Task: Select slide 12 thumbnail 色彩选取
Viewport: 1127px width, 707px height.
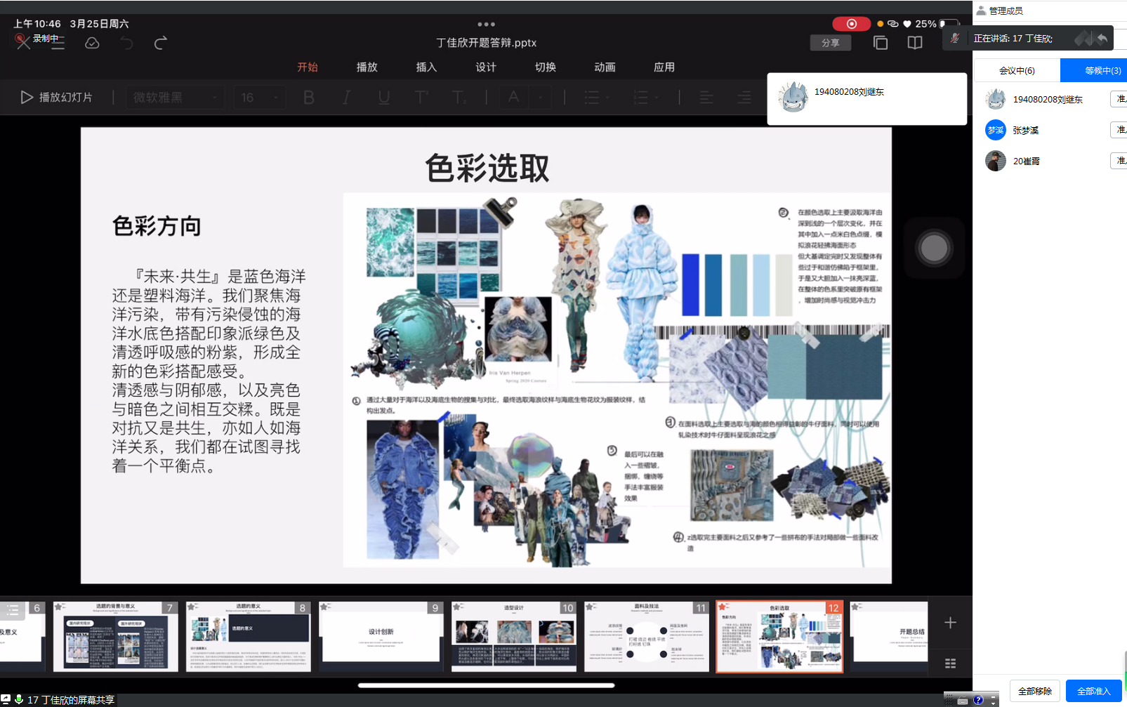Action: [x=779, y=637]
